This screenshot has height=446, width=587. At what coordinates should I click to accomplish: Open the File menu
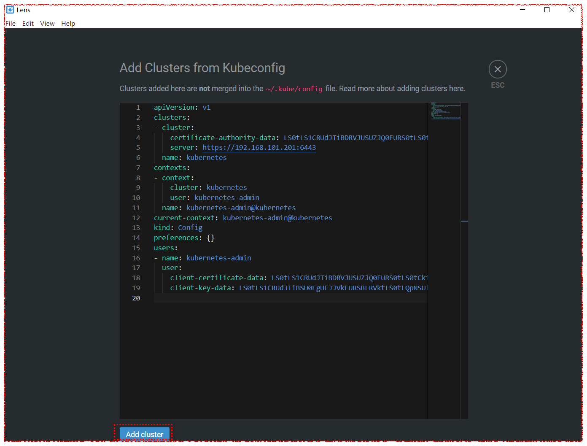11,24
